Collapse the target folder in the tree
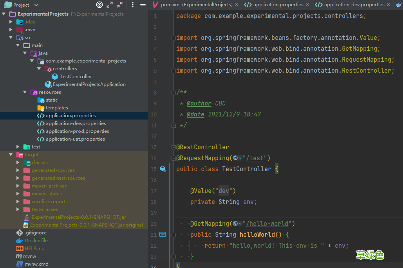The height and width of the screenshot is (268, 403). [x=11, y=155]
